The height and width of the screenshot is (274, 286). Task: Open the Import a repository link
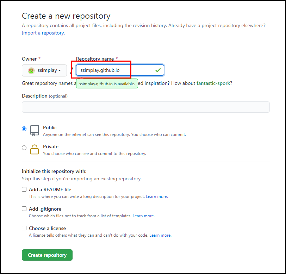point(43,33)
